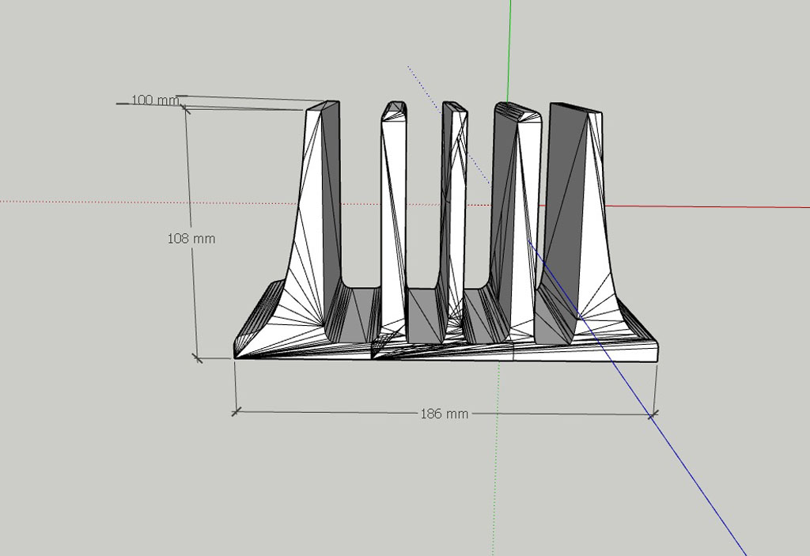The height and width of the screenshot is (556, 810).
Task: Select the 108 mm height dimension text
Action: pos(191,238)
